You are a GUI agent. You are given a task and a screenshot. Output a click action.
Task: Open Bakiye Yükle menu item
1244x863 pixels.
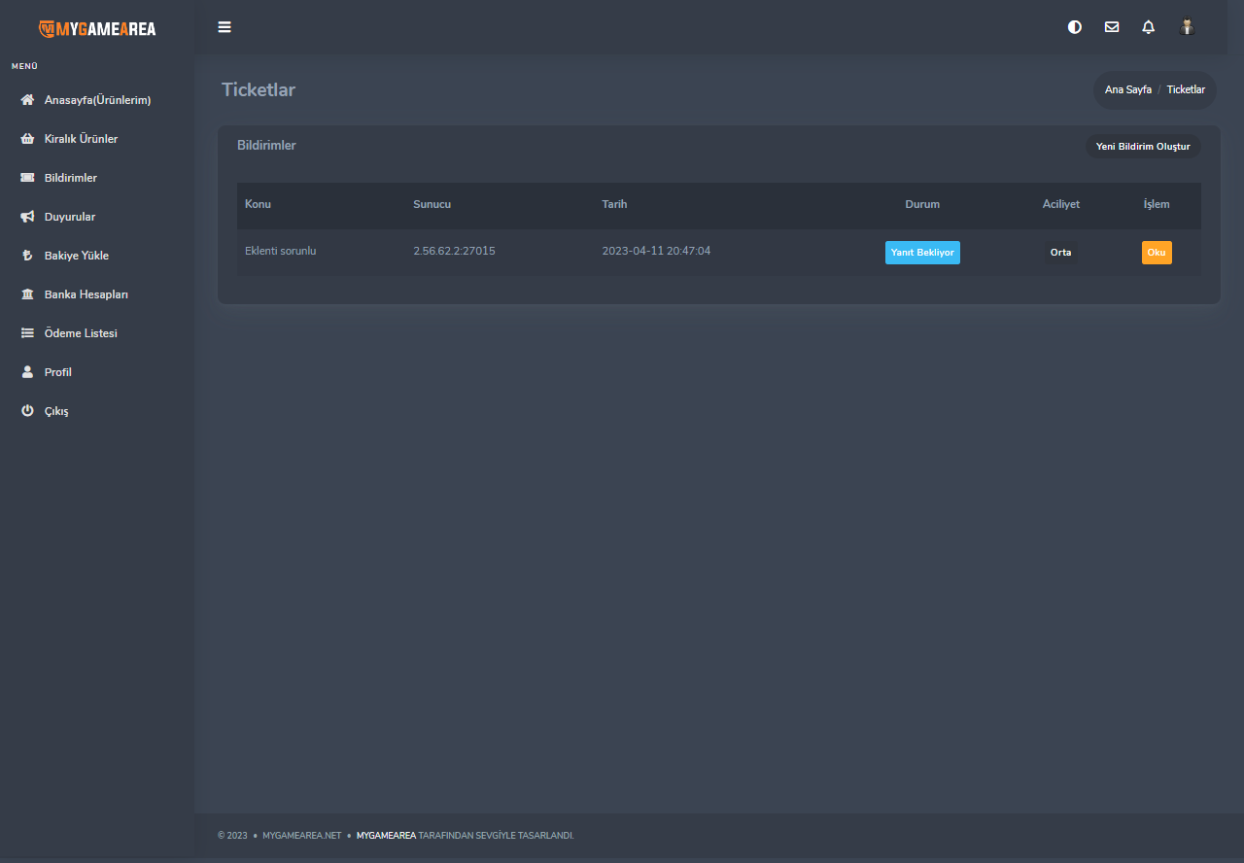click(x=76, y=256)
